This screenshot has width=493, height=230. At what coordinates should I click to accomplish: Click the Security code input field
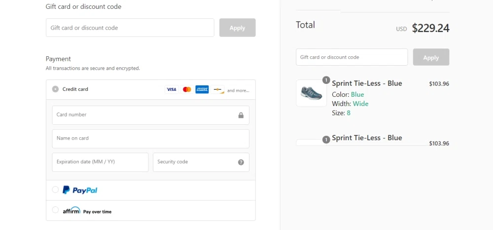click(x=201, y=162)
